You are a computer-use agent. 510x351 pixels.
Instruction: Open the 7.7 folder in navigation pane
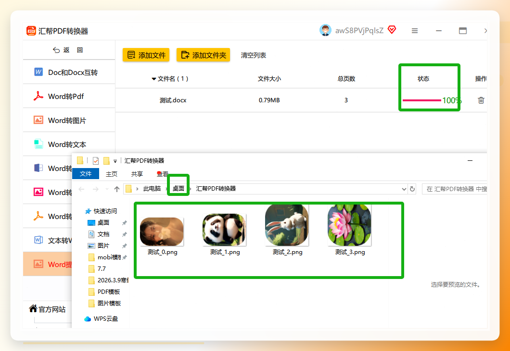102,269
